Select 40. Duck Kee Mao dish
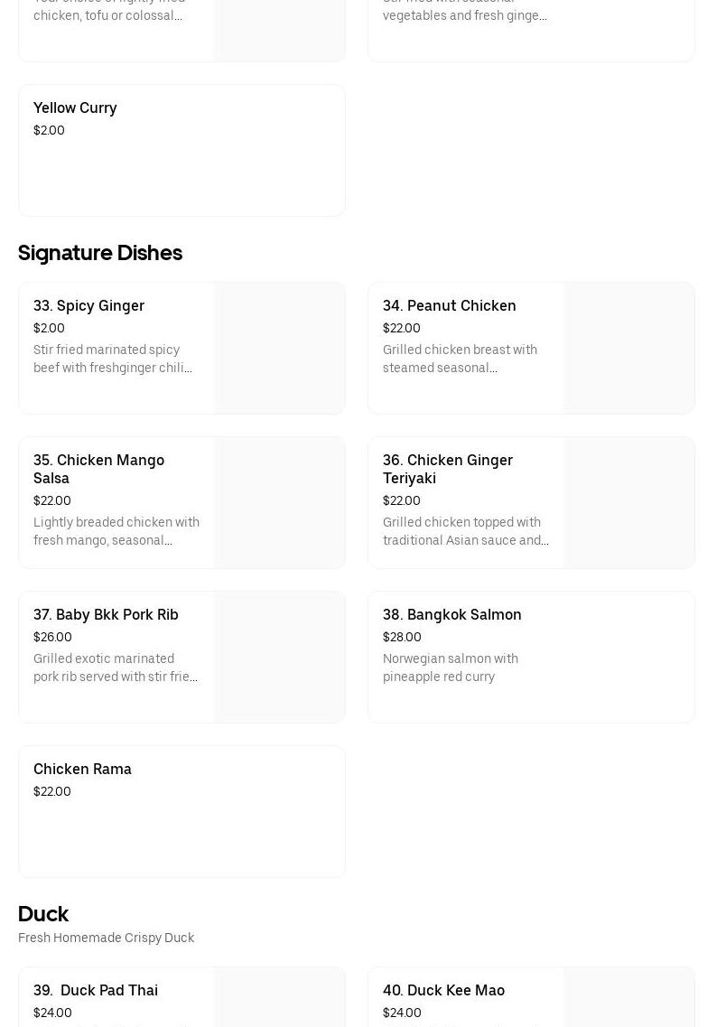The height and width of the screenshot is (1027, 726). [443, 990]
